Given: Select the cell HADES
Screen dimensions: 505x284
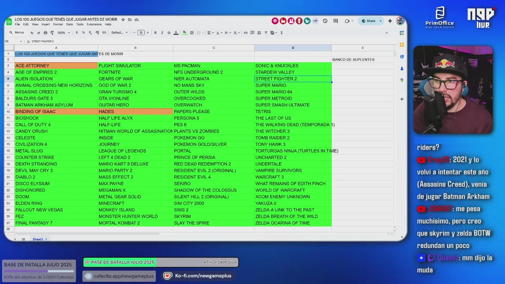Looking at the screenshot, I should [135, 112].
